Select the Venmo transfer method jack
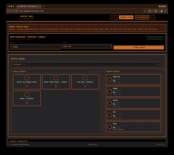Image resolution: width=174 pixels, height=155 pixels. click(x=110, y=91)
